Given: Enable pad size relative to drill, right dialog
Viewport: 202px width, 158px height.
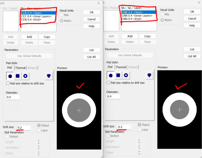Looking at the screenshot, I should coord(109,83).
